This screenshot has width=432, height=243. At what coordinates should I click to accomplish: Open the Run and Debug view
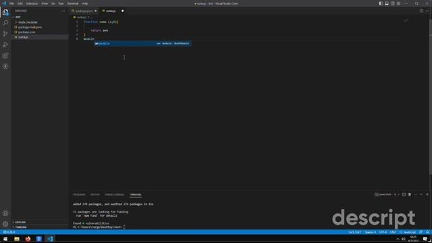pos(5,45)
